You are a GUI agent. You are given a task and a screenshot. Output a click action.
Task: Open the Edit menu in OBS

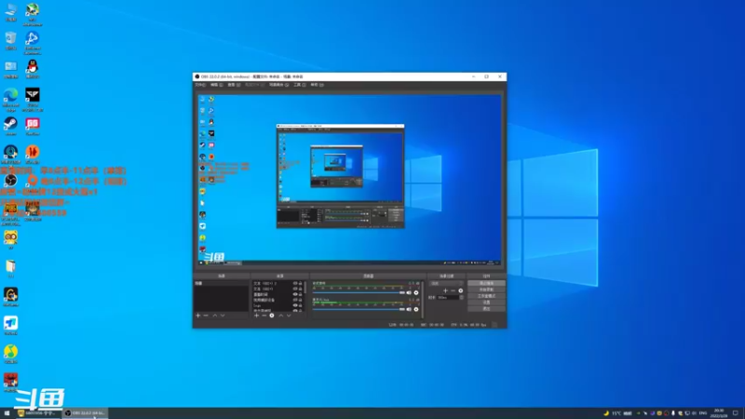(x=217, y=85)
